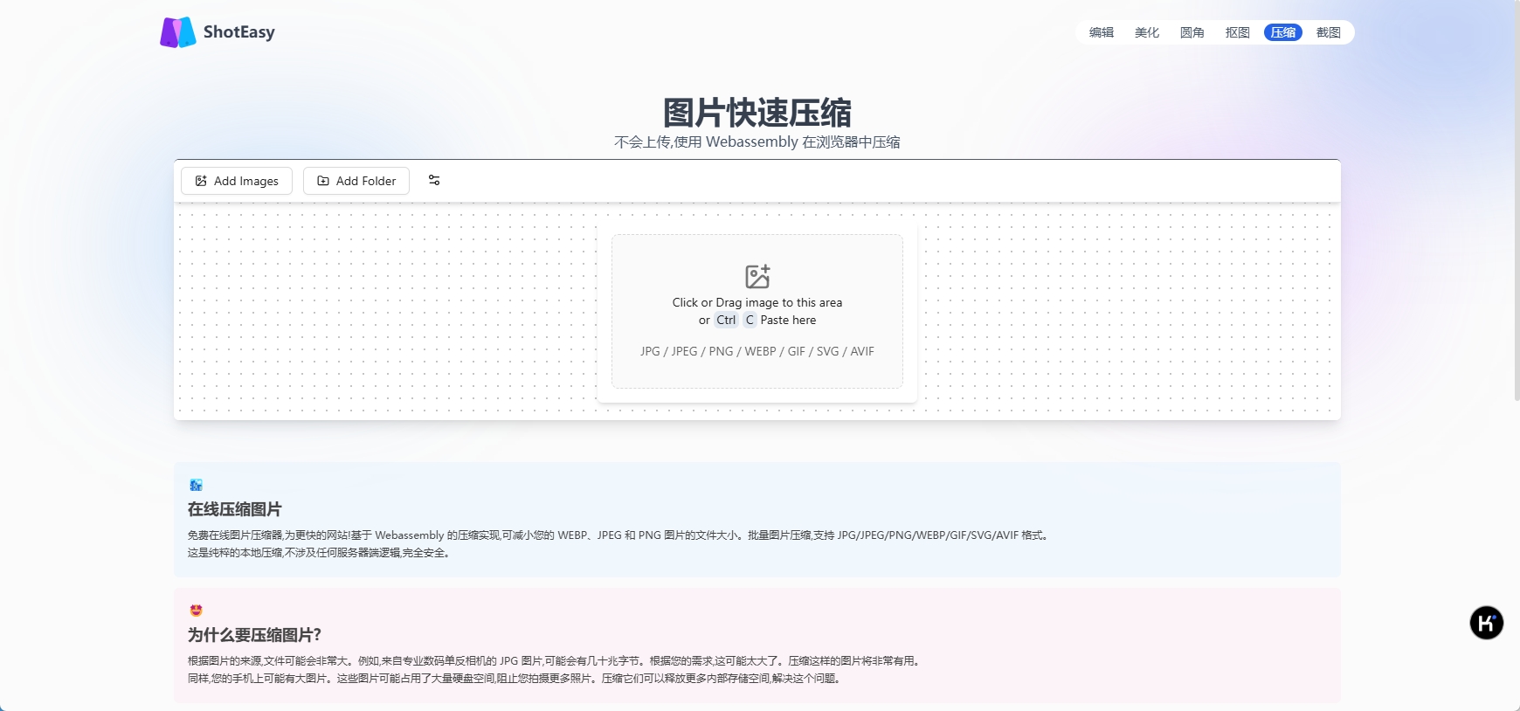Switch to the 美化 tab
The image size is (1520, 711).
1147,32
